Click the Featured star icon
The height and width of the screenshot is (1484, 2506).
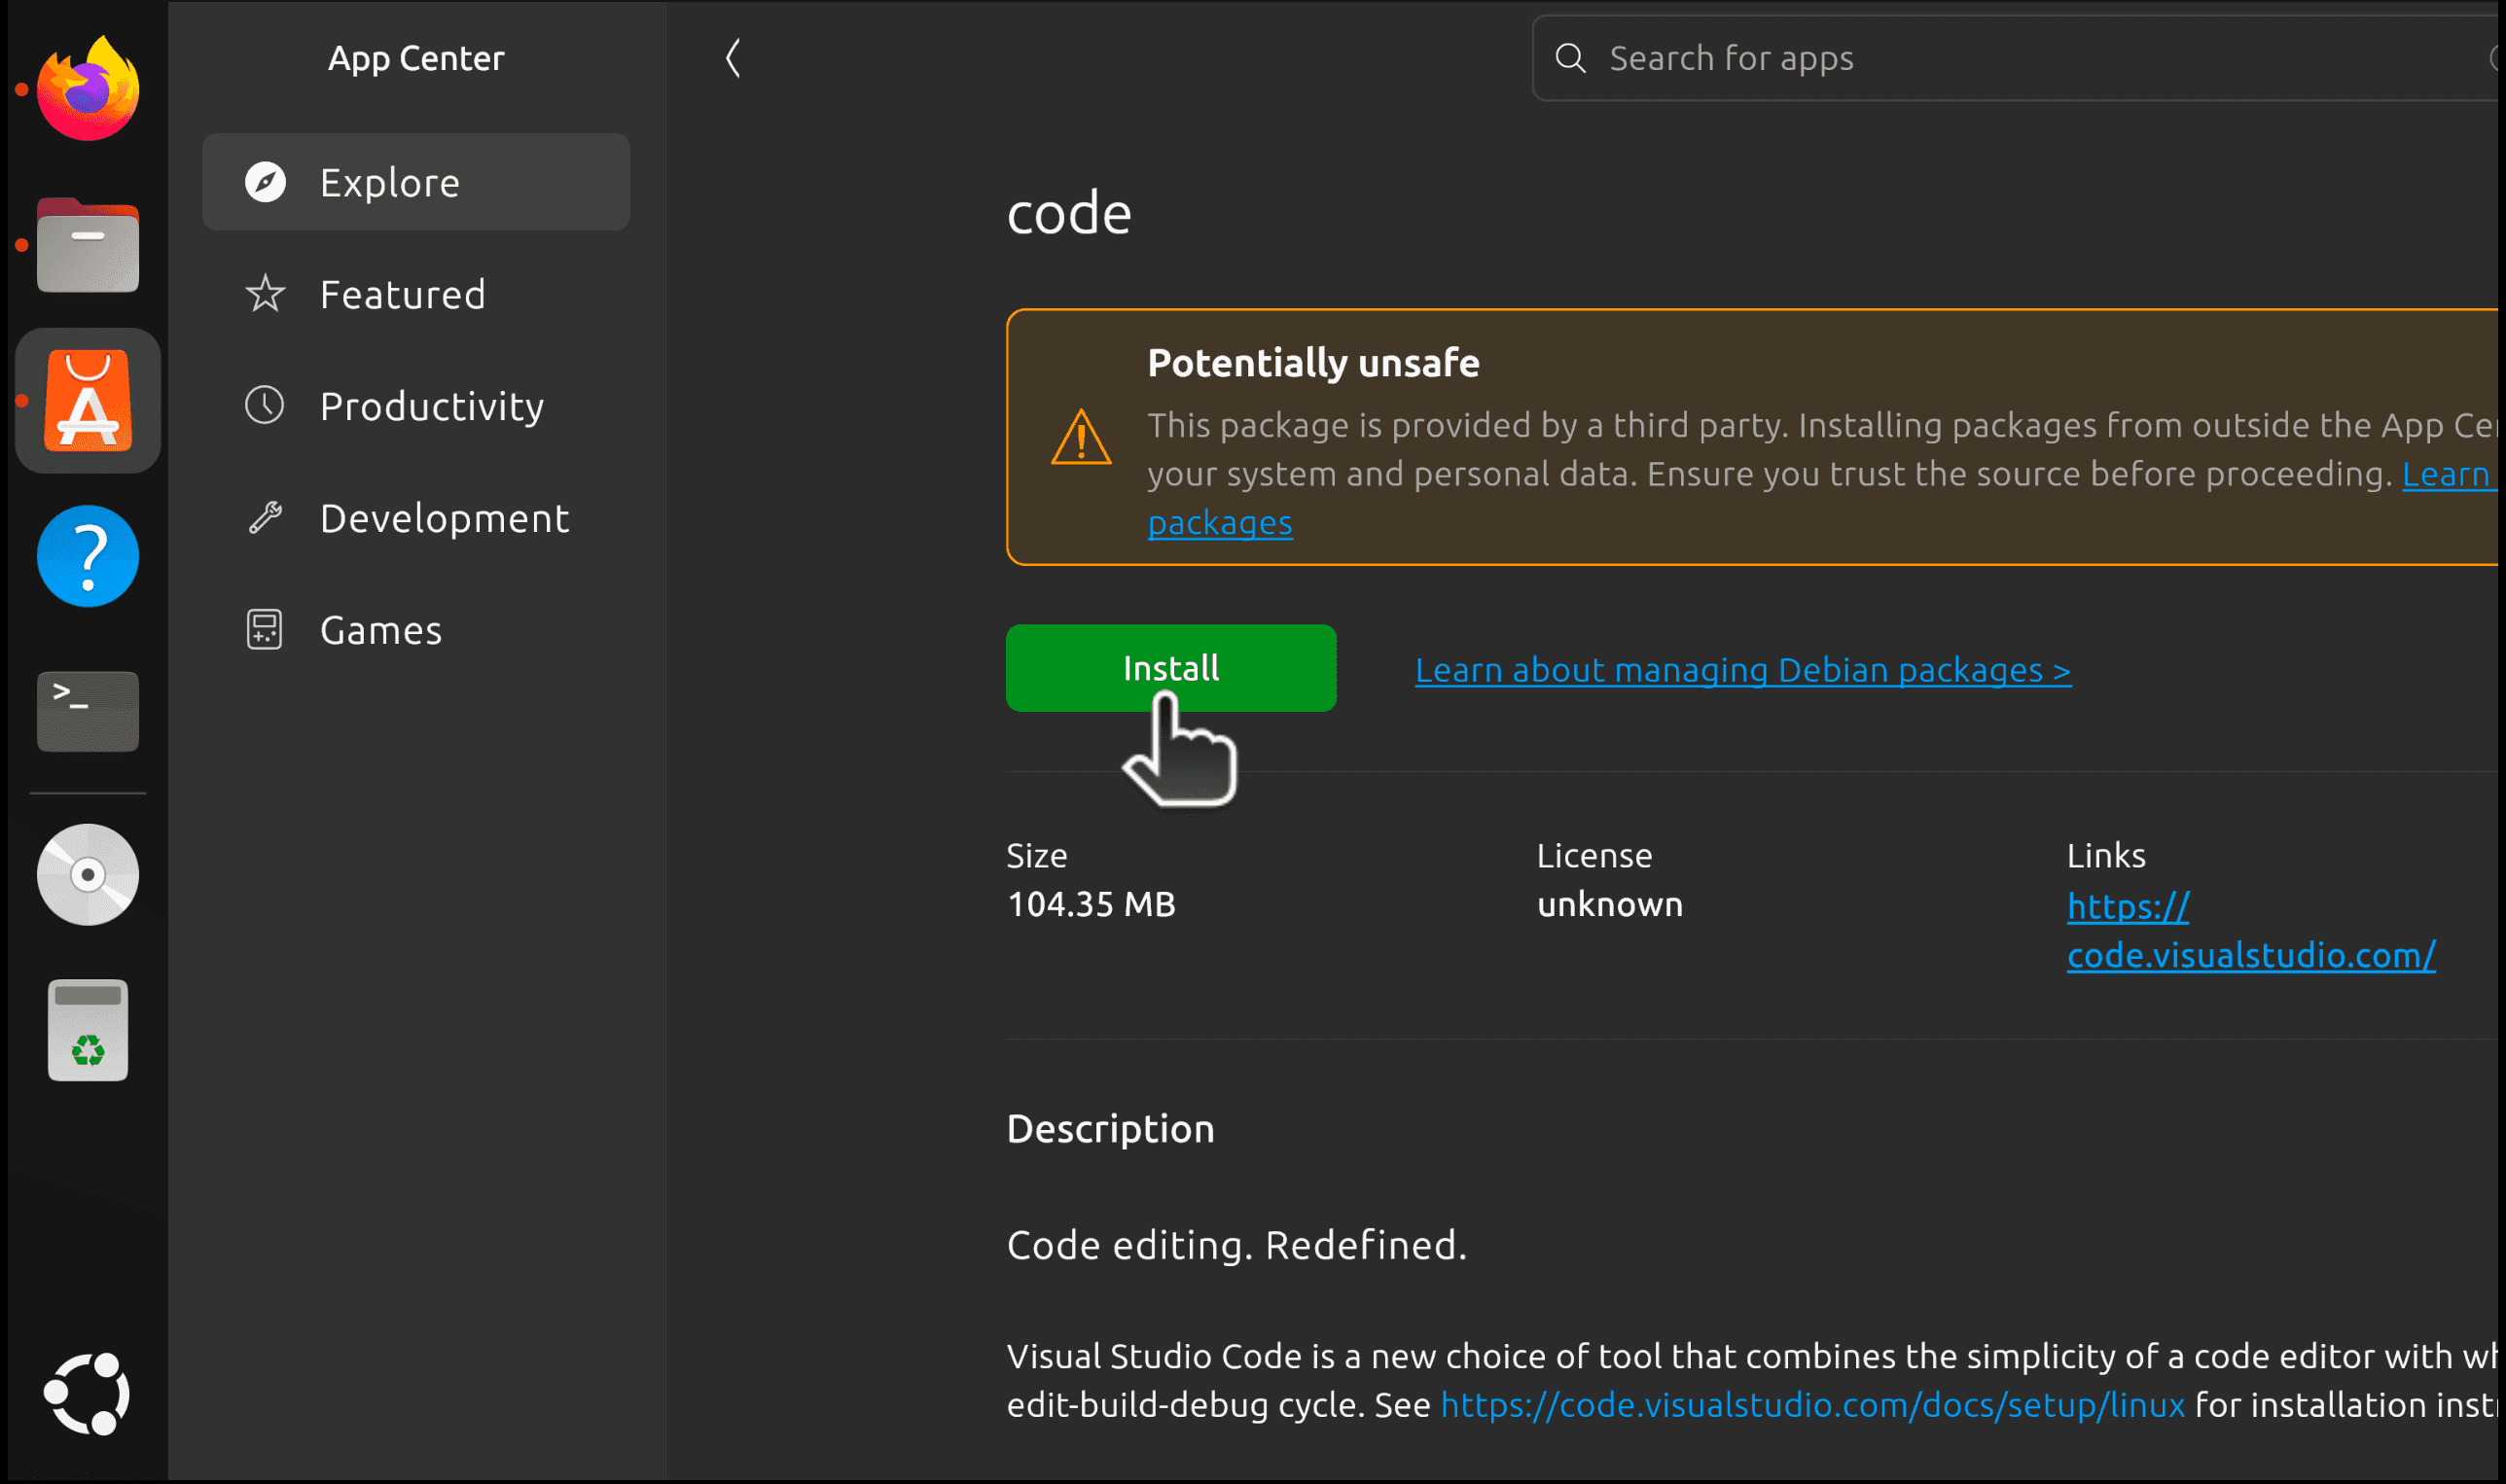click(x=266, y=294)
